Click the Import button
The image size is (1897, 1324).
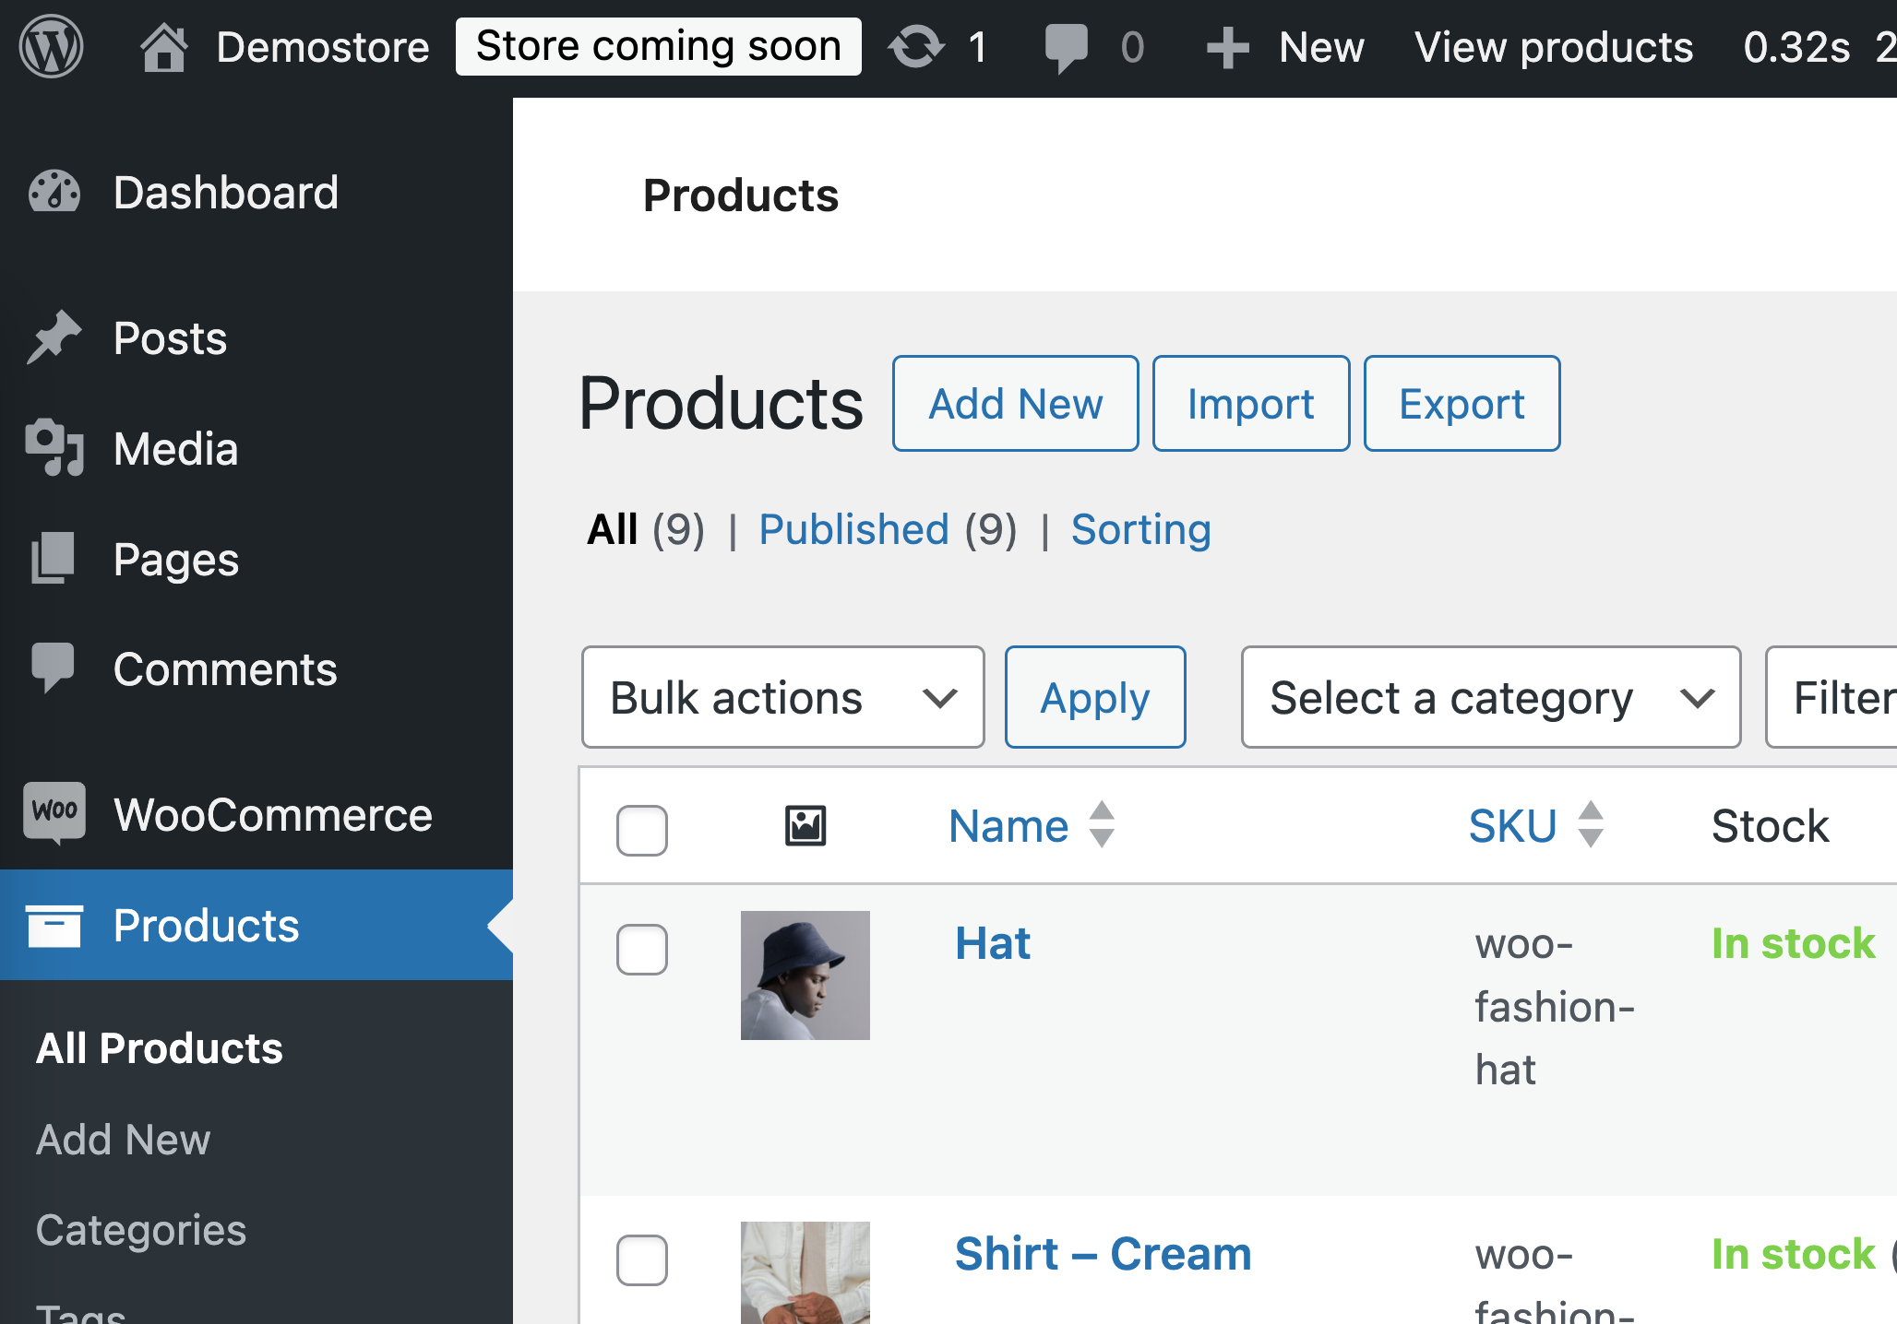pyautogui.click(x=1250, y=404)
